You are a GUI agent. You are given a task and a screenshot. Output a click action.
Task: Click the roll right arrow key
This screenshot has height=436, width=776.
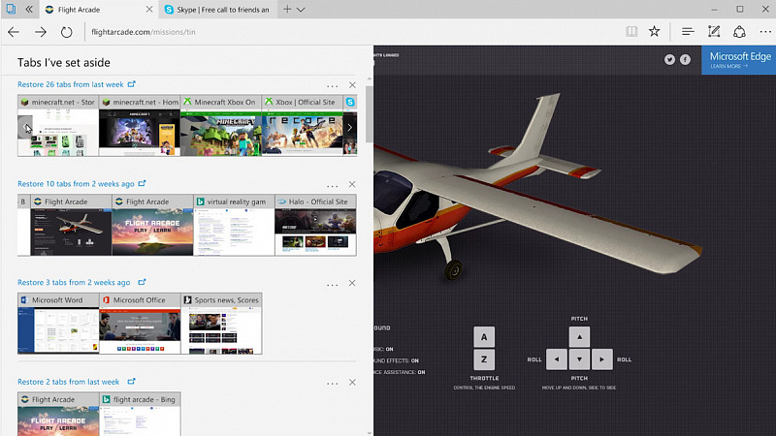(601, 359)
